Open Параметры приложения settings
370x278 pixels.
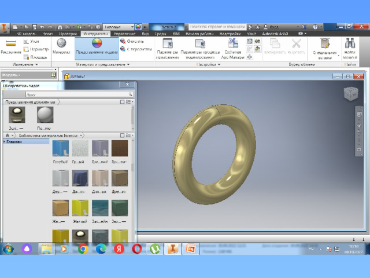168,47
